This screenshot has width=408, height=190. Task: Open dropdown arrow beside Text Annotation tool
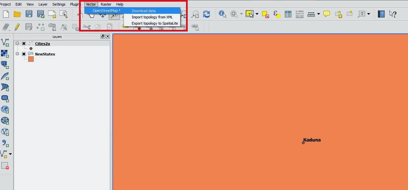pyautogui.click(x=368, y=14)
